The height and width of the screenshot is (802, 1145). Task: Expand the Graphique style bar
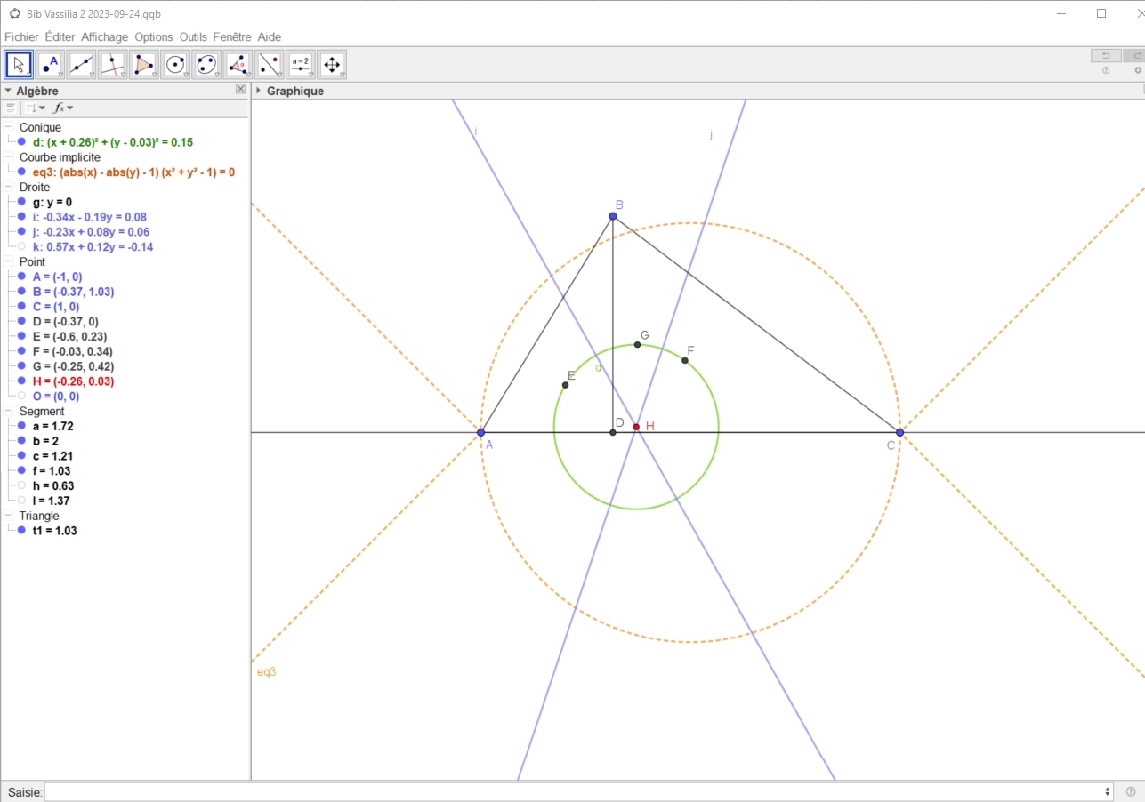(258, 91)
